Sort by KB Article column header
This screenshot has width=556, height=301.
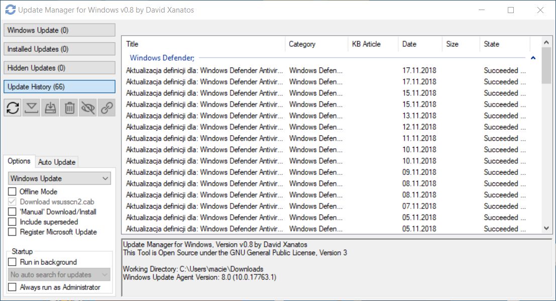(x=373, y=44)
